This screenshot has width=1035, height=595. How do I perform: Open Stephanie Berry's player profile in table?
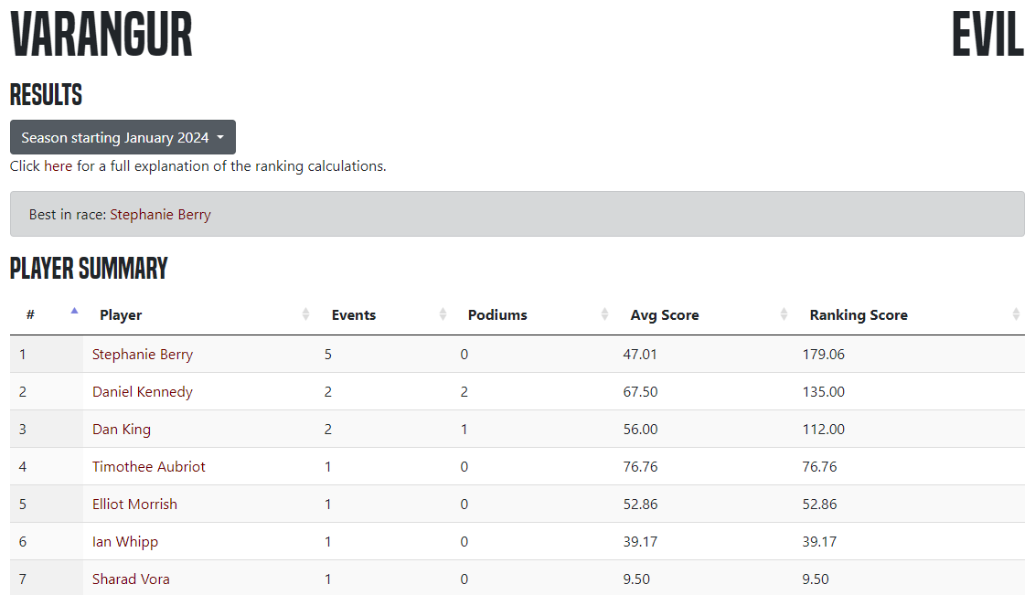point(143,354)
